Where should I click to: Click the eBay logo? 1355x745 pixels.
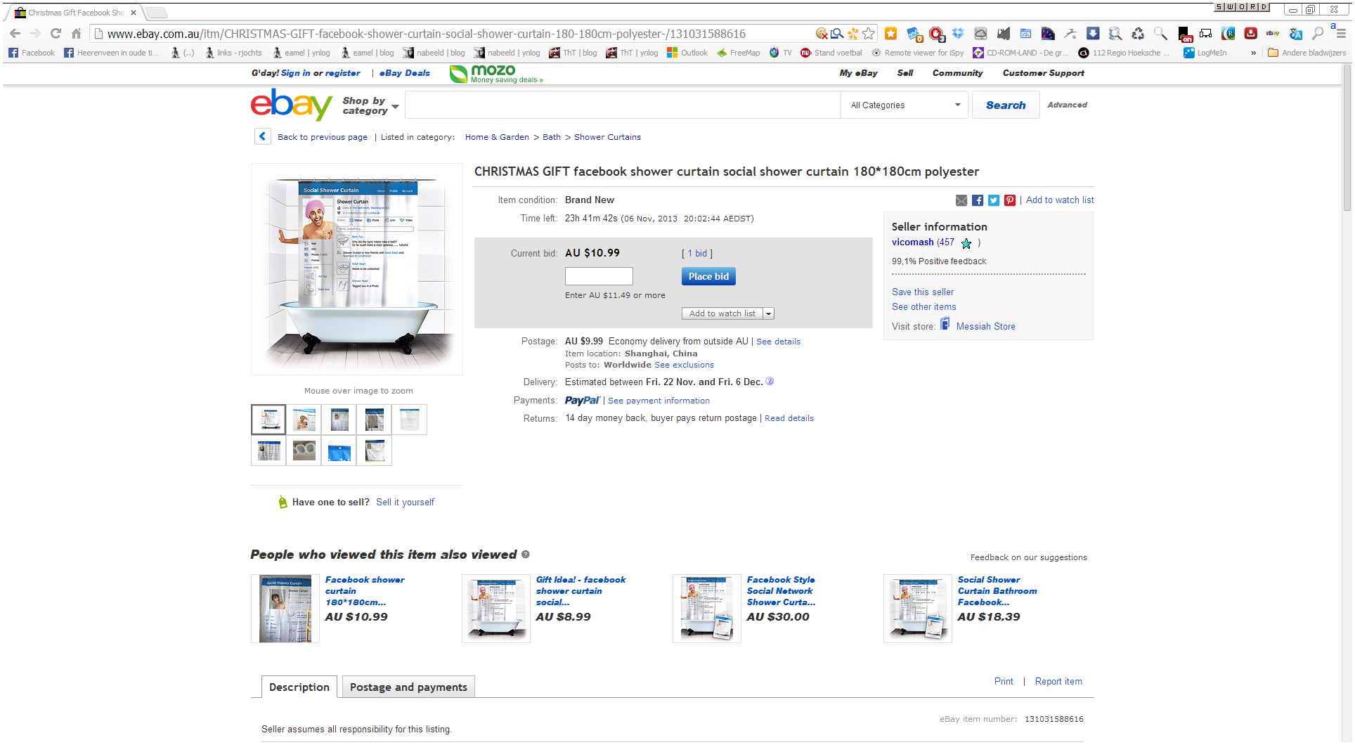[292, 105]
